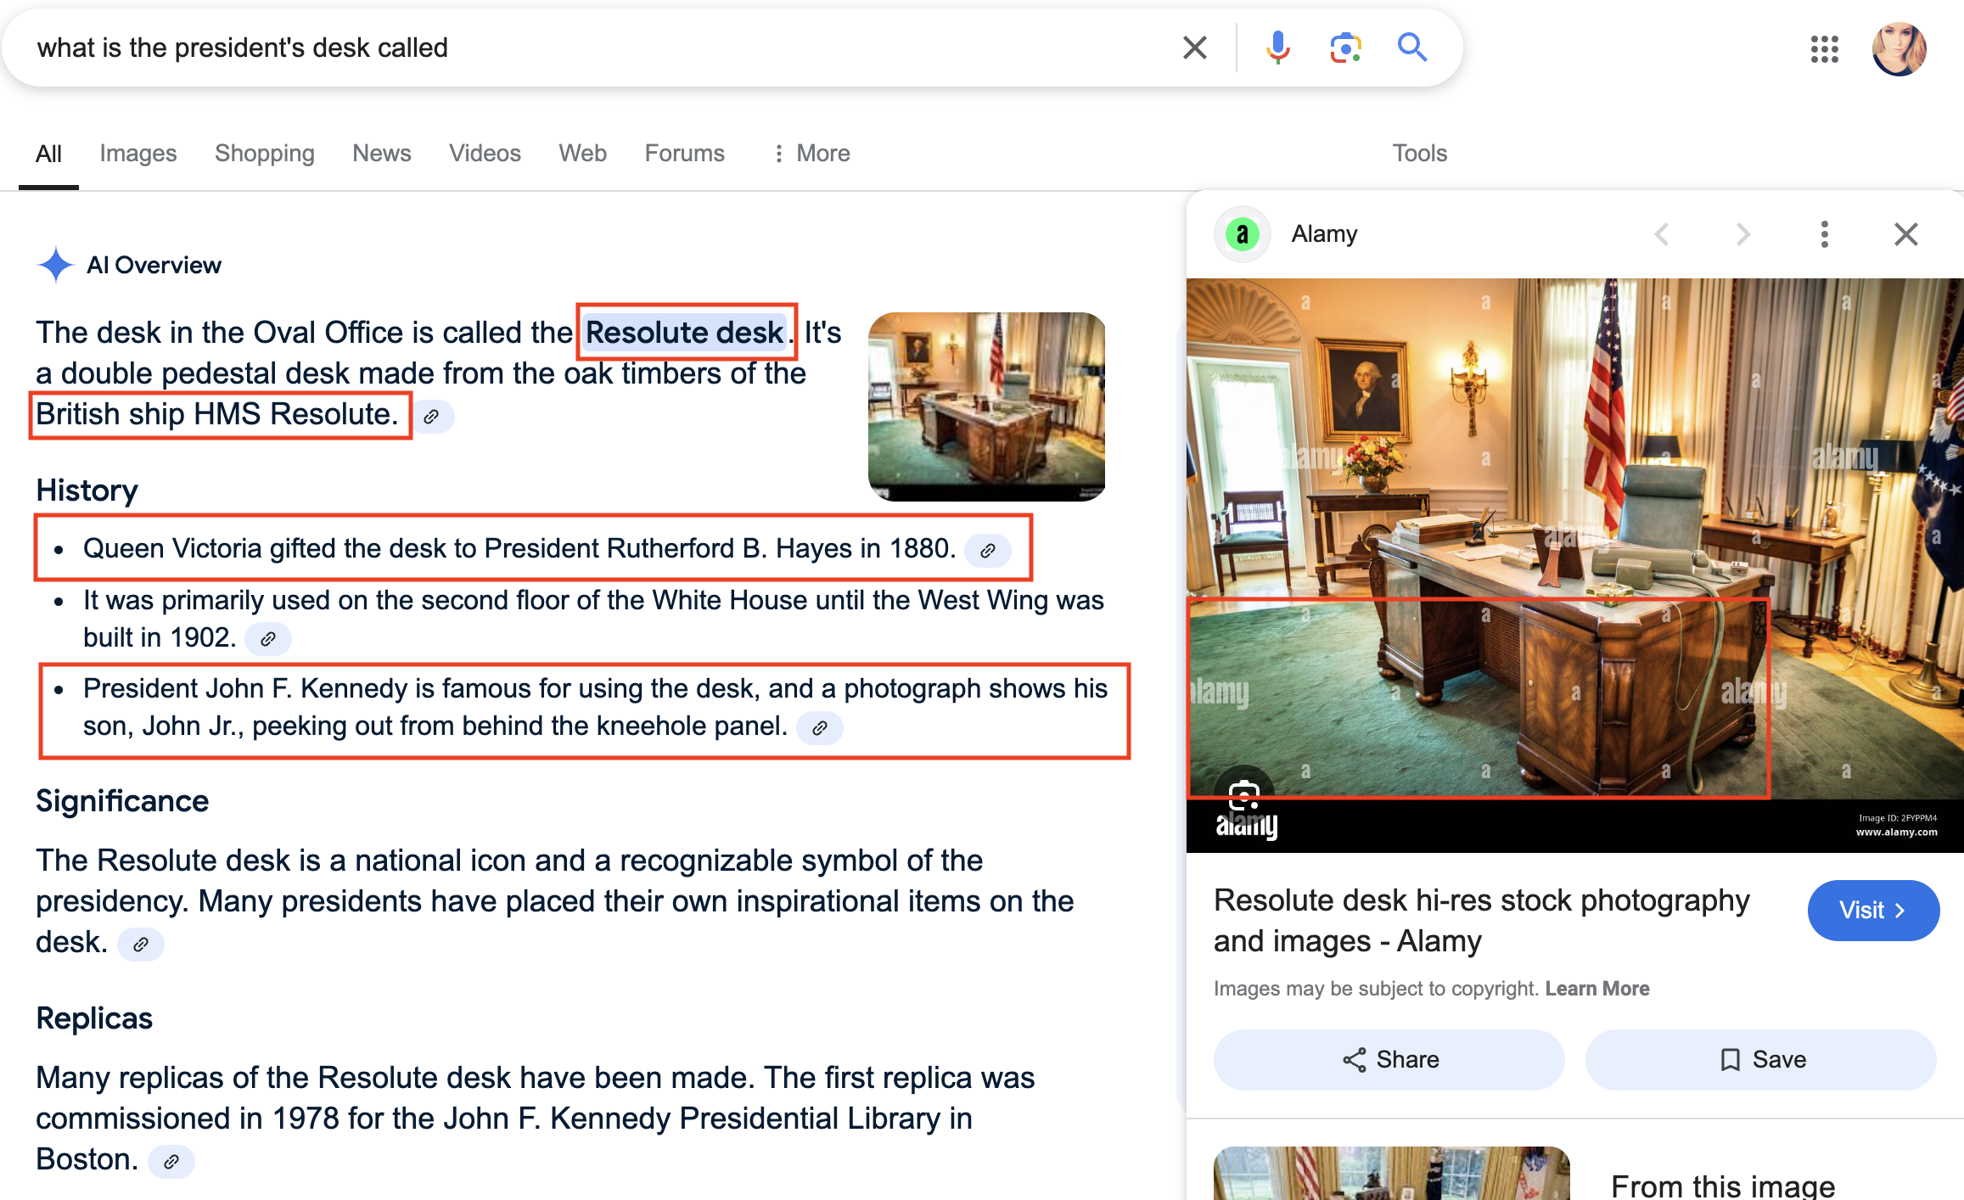Screen dimensions: 1964x1200
Task: Start voice search with microphone icon
Action: click(x=1277, y=48)
